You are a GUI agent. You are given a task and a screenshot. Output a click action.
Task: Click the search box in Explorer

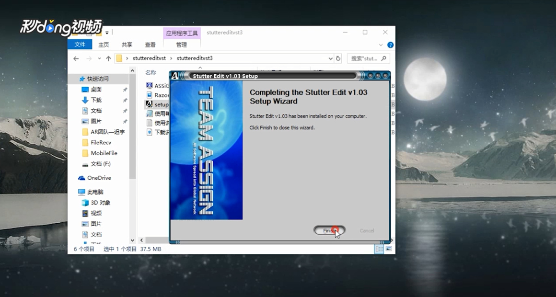[368, 58]
